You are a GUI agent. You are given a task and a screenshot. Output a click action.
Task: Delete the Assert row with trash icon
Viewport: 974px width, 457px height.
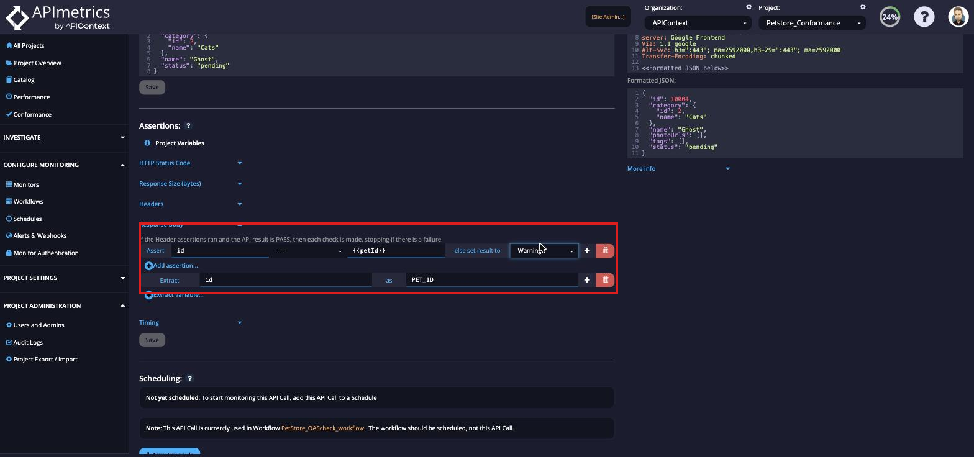[x=605, y=251]
